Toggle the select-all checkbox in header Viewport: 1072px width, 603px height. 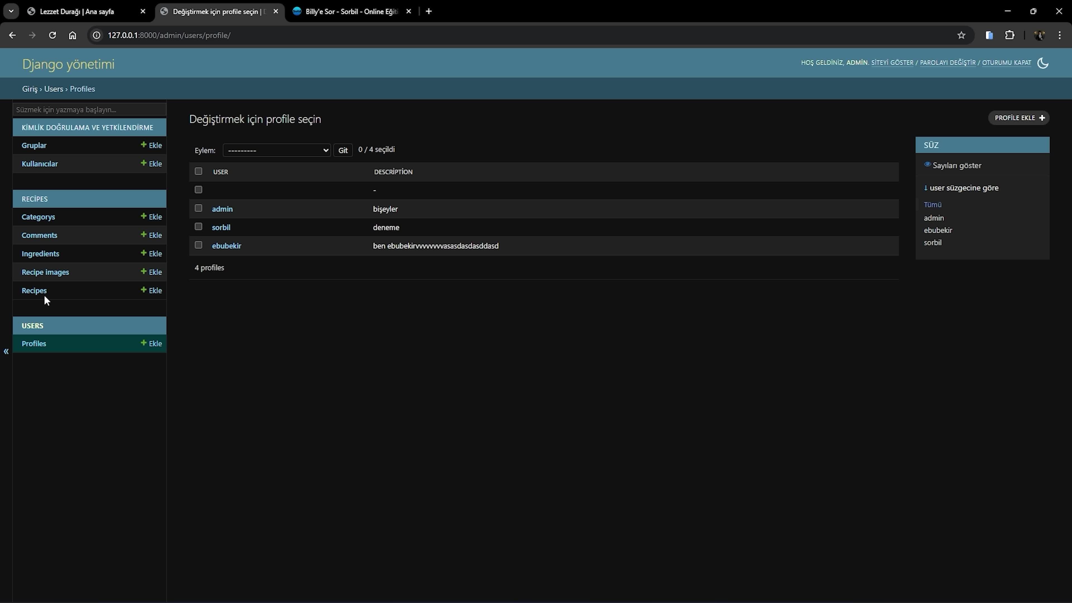click(198, 171)
